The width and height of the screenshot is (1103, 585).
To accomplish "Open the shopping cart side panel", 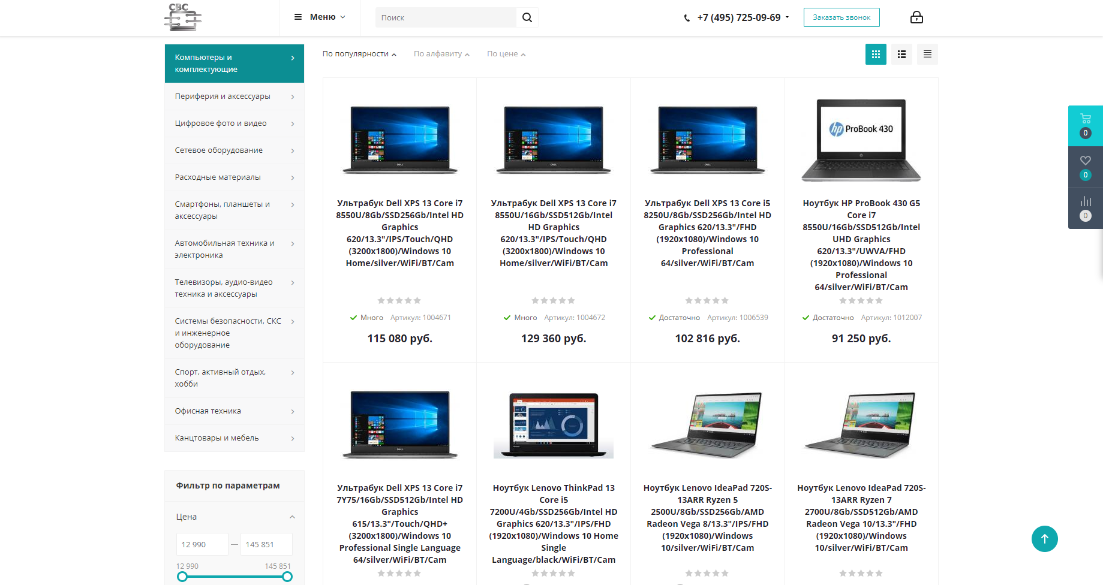I will 1086,125.
